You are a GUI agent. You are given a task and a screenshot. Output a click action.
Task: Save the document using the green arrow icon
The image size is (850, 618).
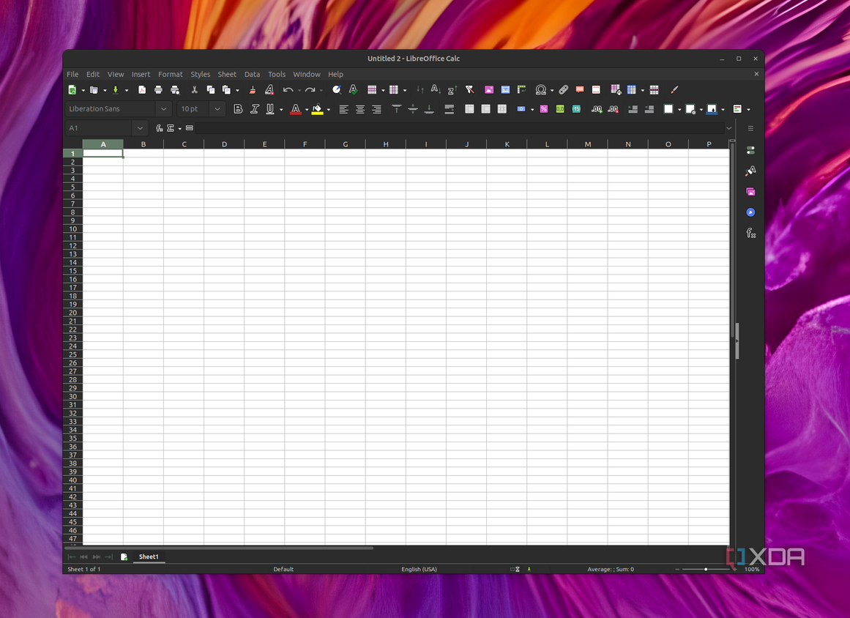click(x=116, y=90)
